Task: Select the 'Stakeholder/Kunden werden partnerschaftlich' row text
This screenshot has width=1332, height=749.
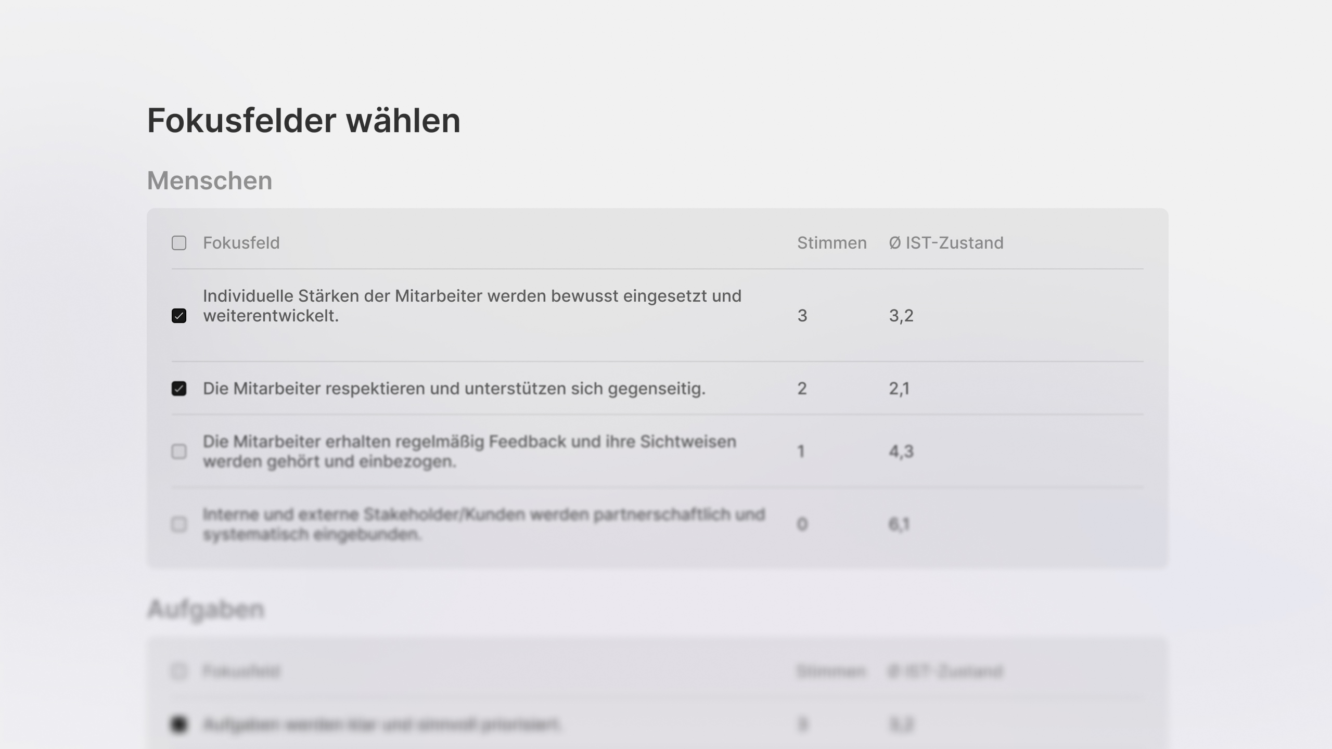Action: tap(484, 524)
